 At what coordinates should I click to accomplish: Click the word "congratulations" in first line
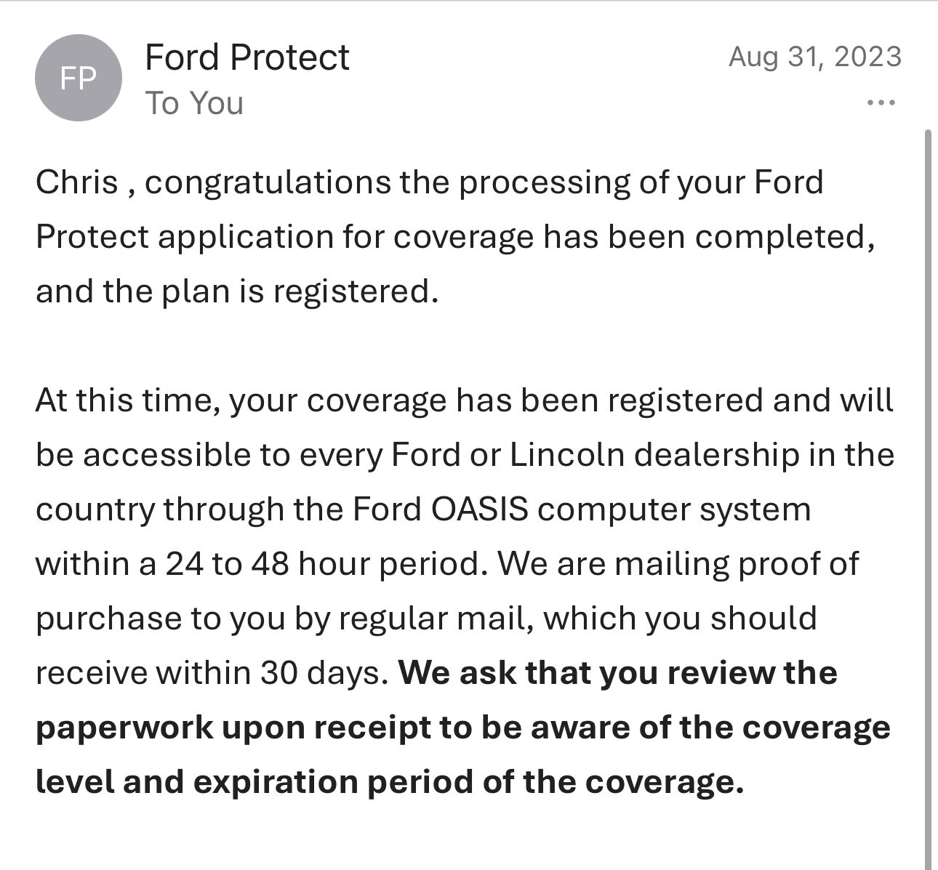(x=268, y=182)
